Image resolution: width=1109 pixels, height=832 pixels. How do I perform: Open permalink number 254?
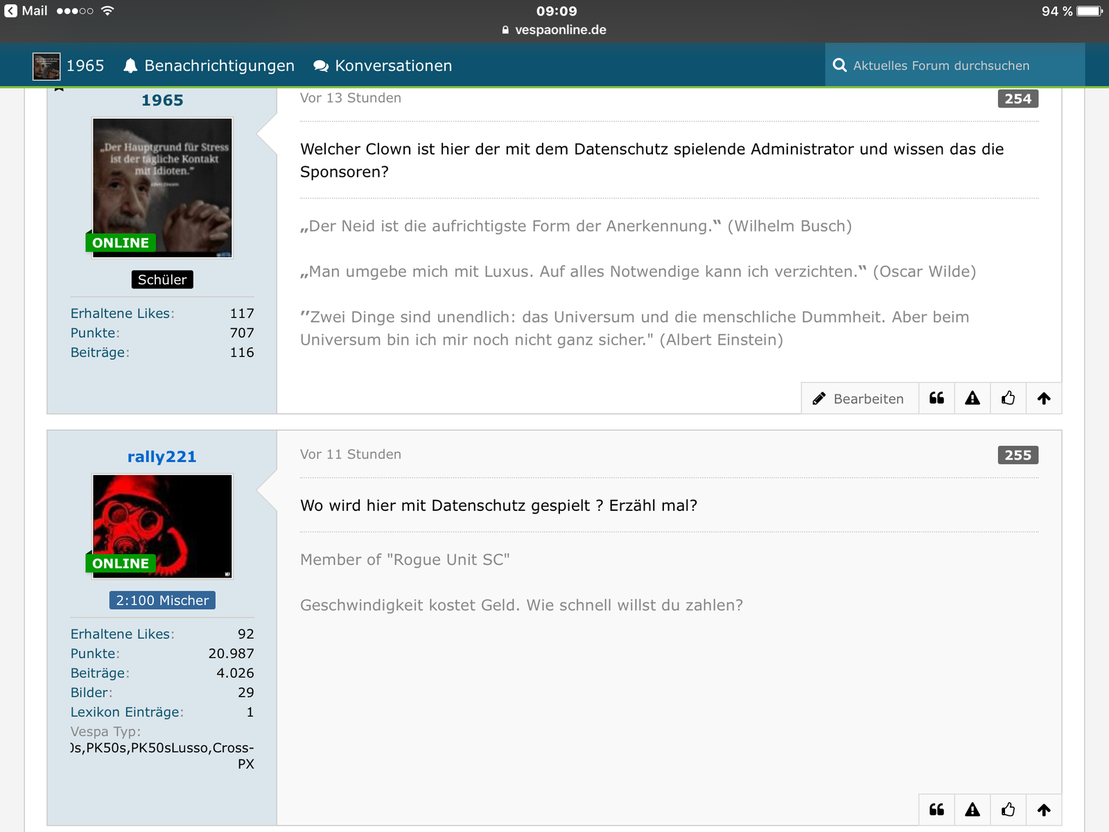click(x=1018, y=98)
